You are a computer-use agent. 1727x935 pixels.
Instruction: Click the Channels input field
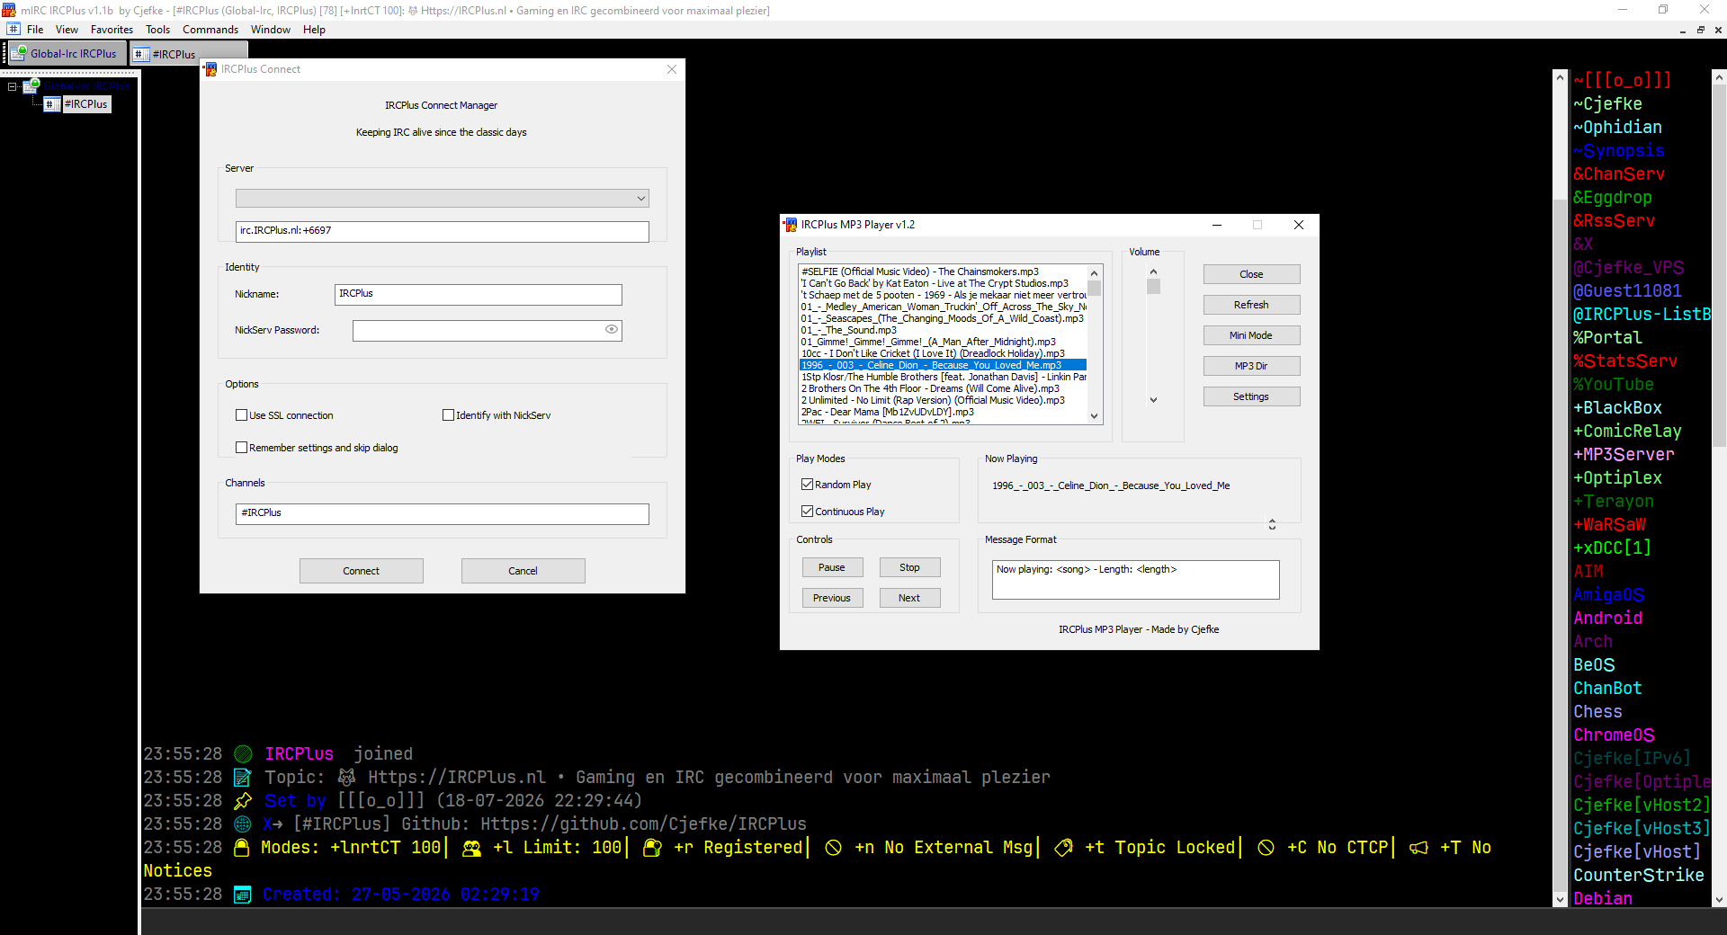pyautogui.click(x=443, y=513)
